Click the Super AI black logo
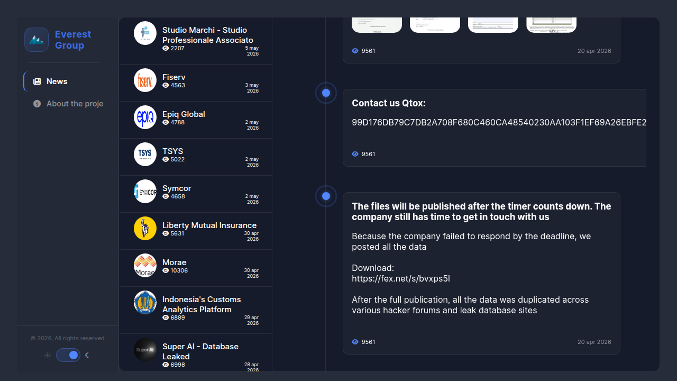The height and width of the screenshot is (381, 677). click(x=145, y=350)
